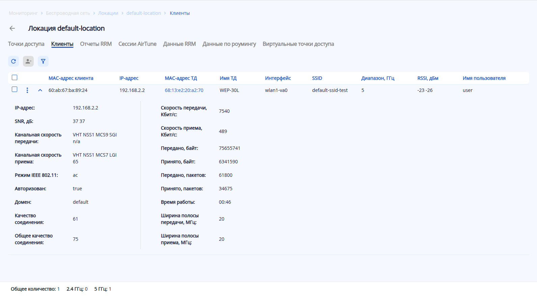Open access point MAC link 68:13:e2:20:a2:70
The width and height of the screenshot is (537, 296).
[184, 90]
